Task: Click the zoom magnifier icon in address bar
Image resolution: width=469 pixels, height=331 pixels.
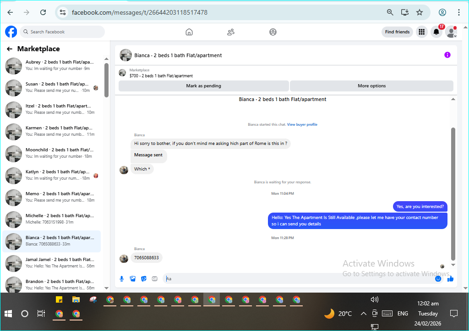Action: point(390,12)
